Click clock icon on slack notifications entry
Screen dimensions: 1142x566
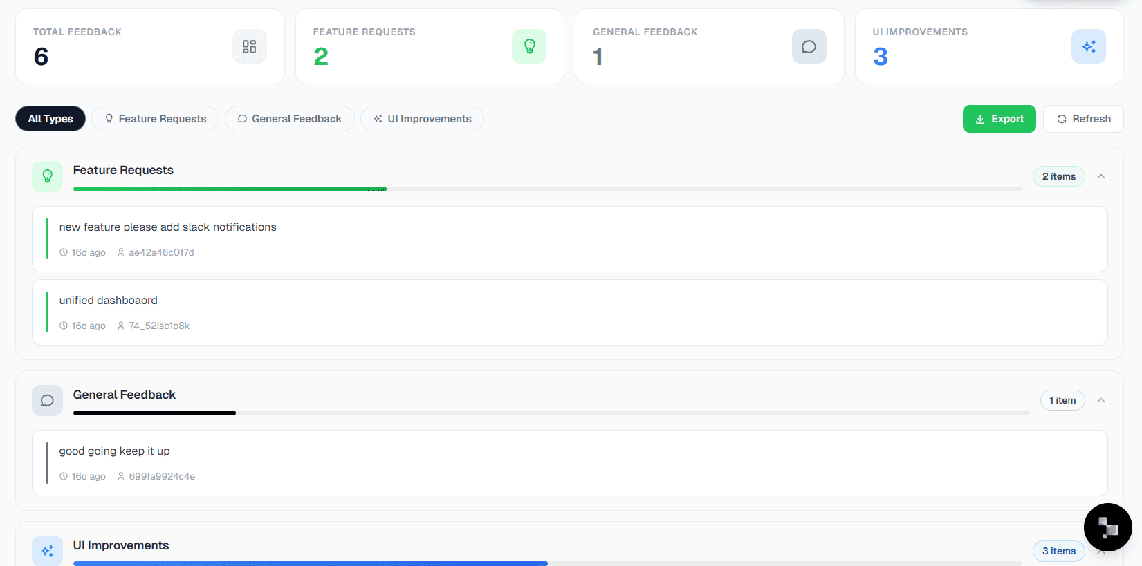[64, 252]
